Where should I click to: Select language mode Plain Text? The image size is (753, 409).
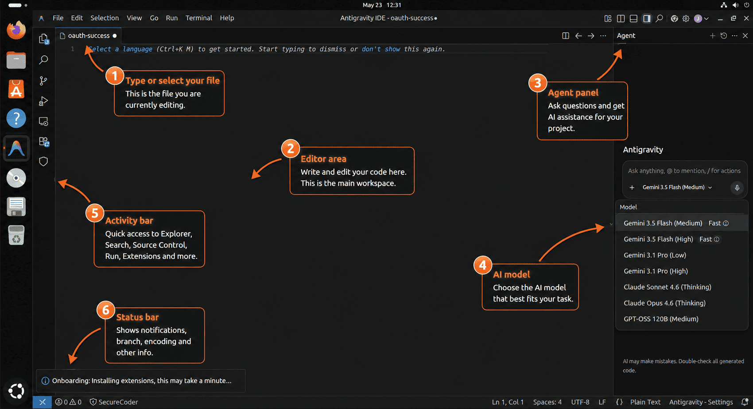[645, 402]
